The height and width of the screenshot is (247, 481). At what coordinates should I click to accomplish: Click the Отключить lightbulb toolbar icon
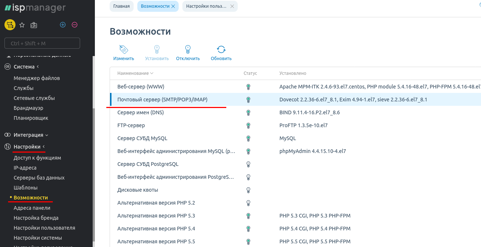tap(188, 50)
